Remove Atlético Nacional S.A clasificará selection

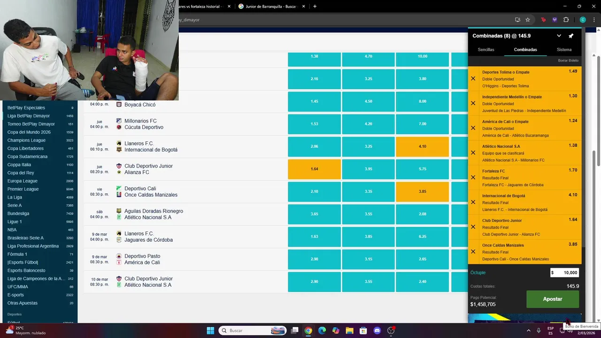[473, 153]
